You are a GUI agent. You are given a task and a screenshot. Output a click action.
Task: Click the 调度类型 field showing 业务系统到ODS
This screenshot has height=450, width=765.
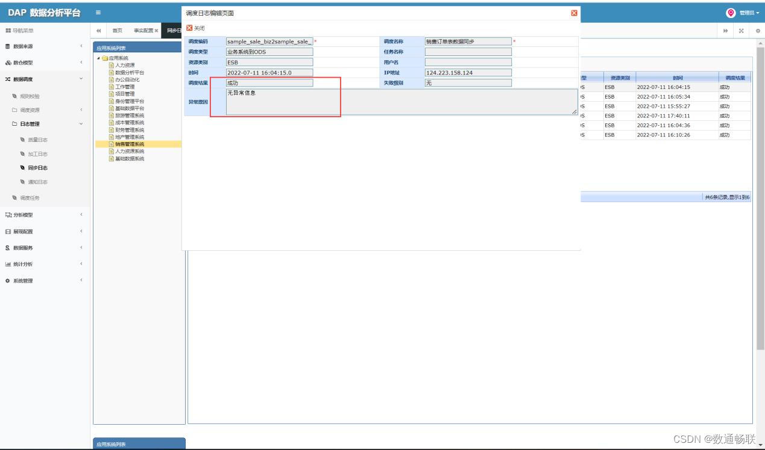[x=269, y=52]
